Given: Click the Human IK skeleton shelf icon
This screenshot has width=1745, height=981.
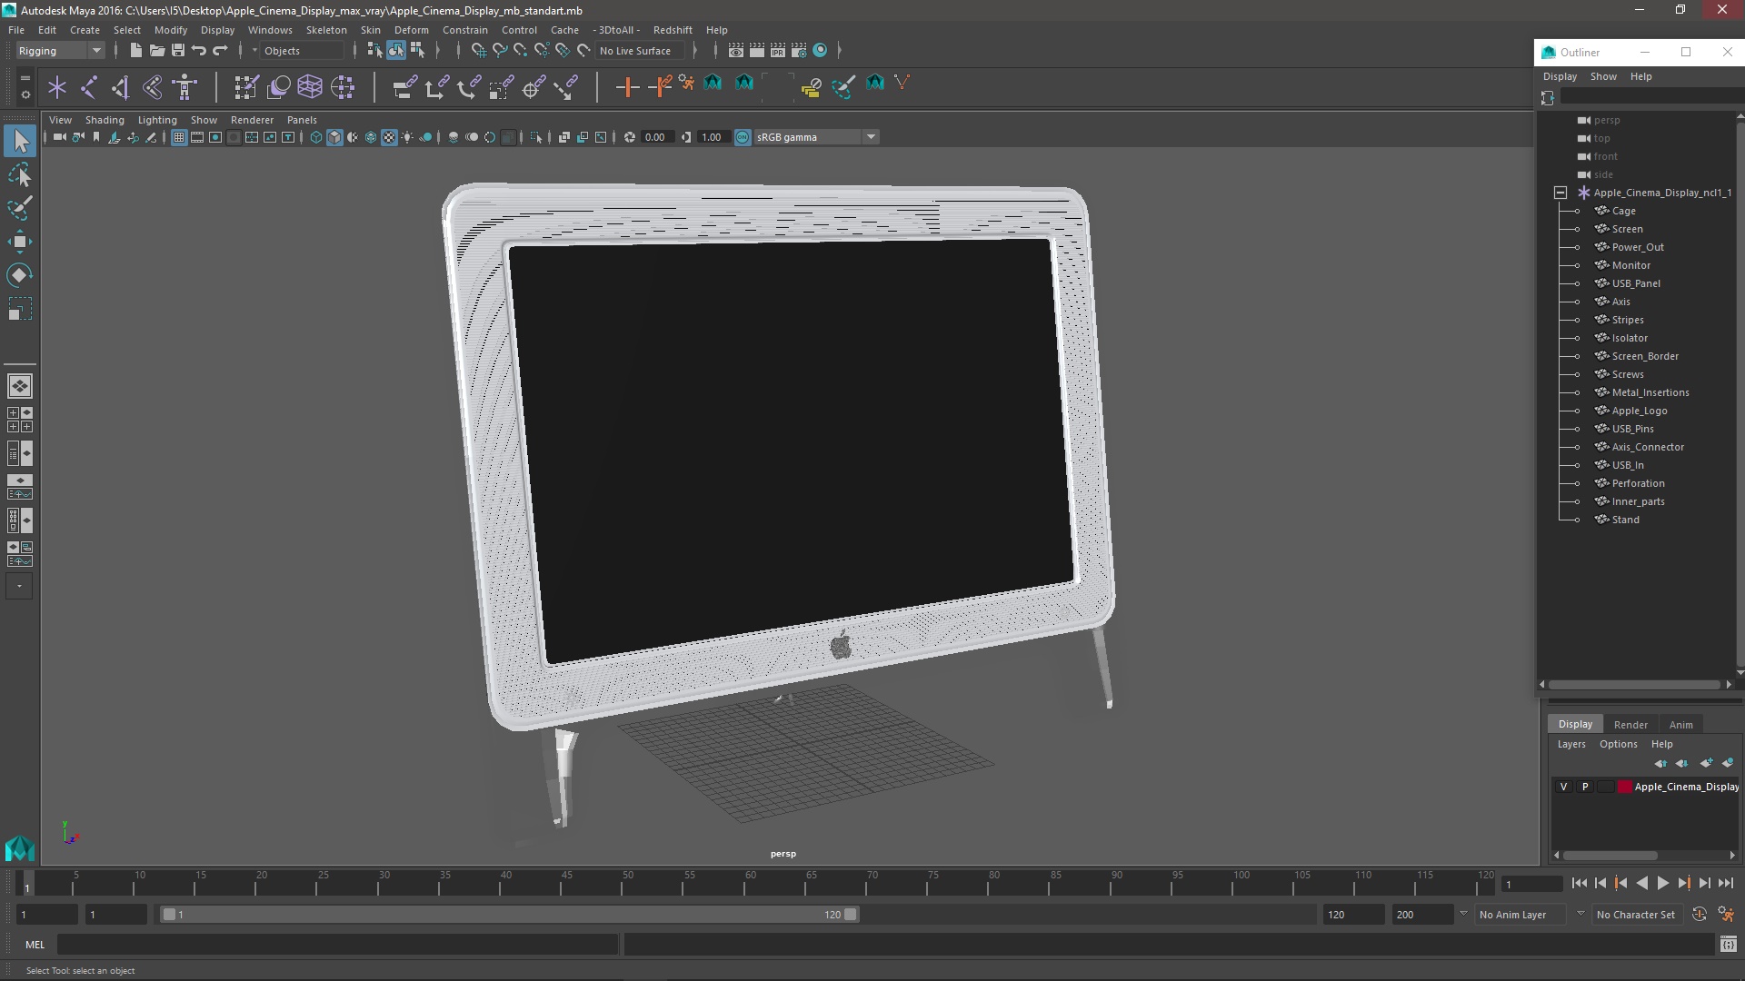Looking at the screenshot, I should tap(184, 87).
